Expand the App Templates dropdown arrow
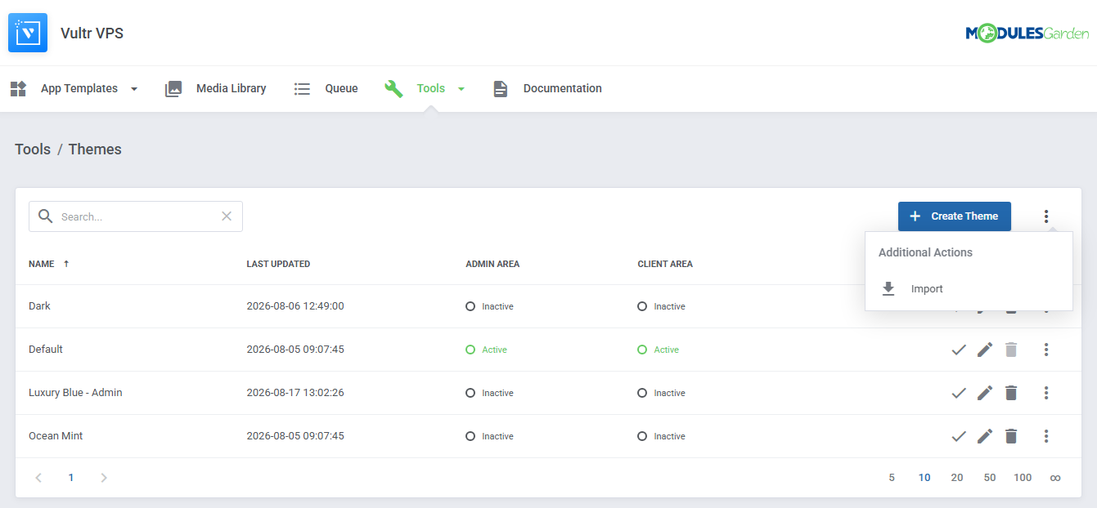 point(134,89)
